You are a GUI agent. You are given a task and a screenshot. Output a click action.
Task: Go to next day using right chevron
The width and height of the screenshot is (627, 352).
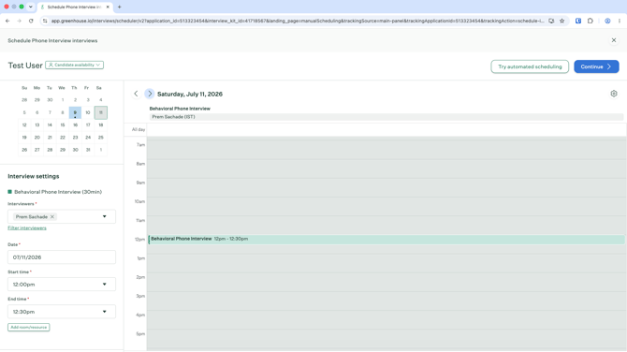[x=150, y=94]
